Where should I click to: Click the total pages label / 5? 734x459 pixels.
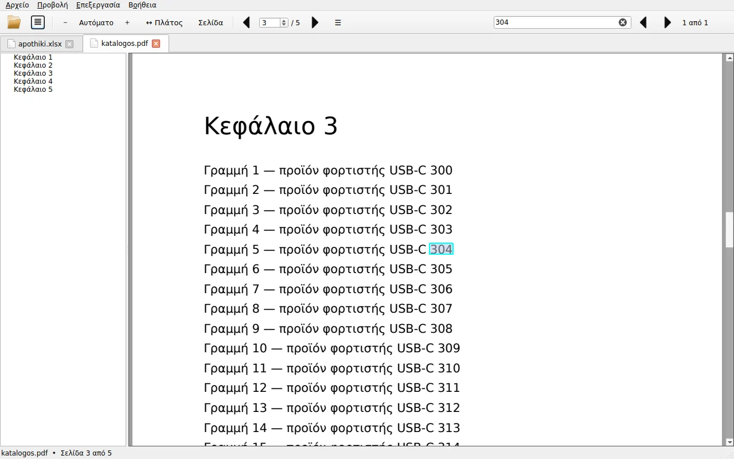click(x=295, y=23)
